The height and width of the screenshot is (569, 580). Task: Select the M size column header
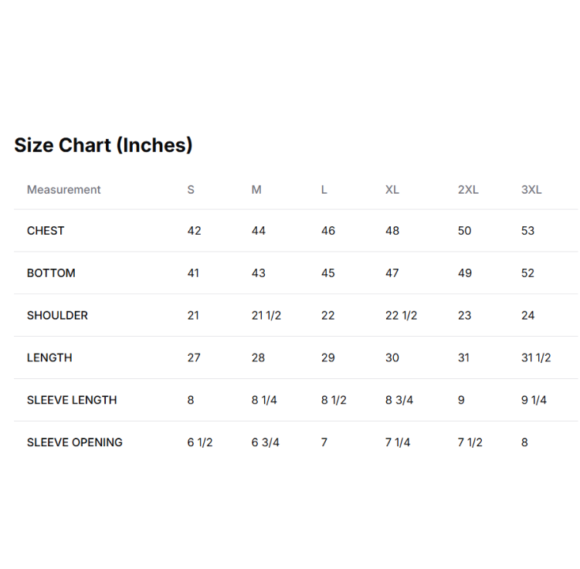(256, 190)
